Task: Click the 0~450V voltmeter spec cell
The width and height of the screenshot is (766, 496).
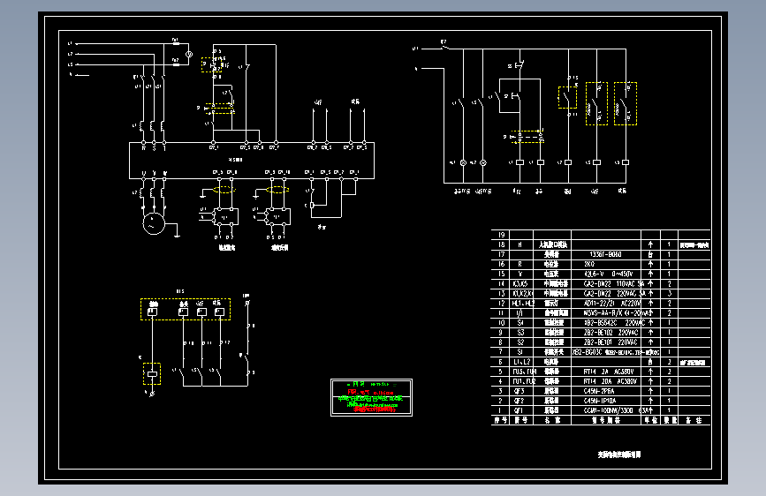Action: tap(606, 274)
